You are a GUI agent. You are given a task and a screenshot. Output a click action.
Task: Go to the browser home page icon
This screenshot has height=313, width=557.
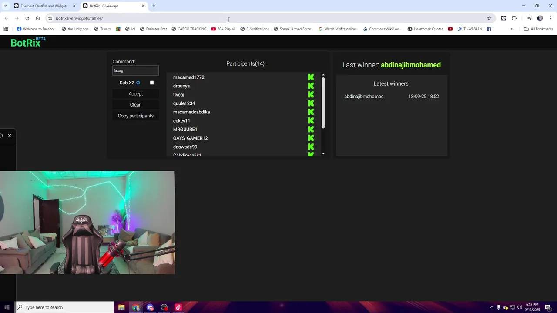pyautogui.click(x=38, y=18)
